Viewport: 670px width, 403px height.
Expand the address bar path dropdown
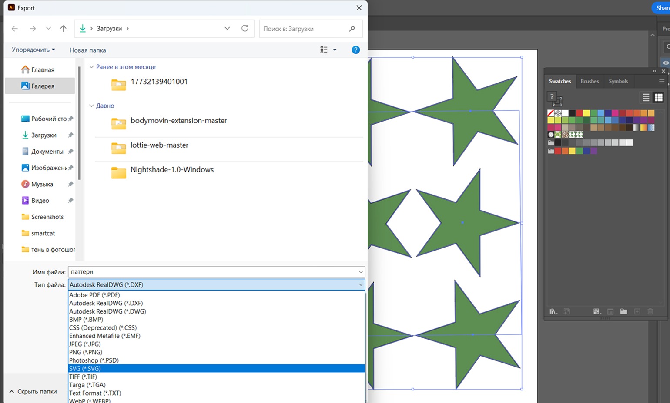(227, 28)
